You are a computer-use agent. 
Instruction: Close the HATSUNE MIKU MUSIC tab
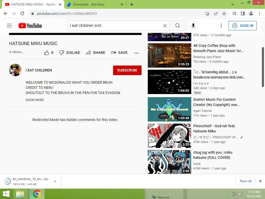(x=60, y=5)
